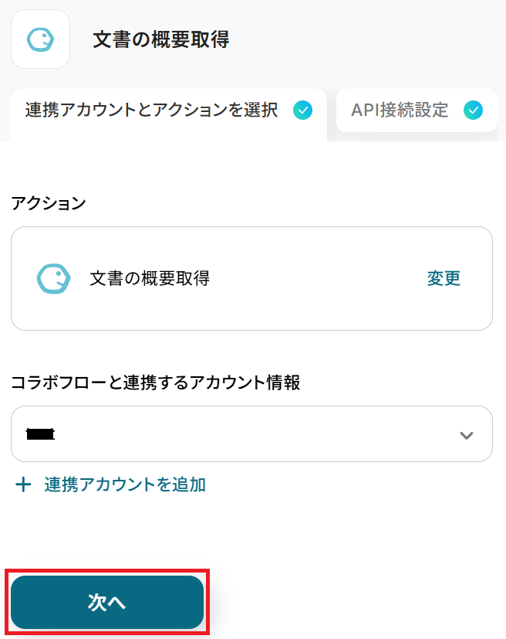Click 文書の概要取得 text in action card
Image resolution: width=506 pixels, height=639 pixels.
150,279
